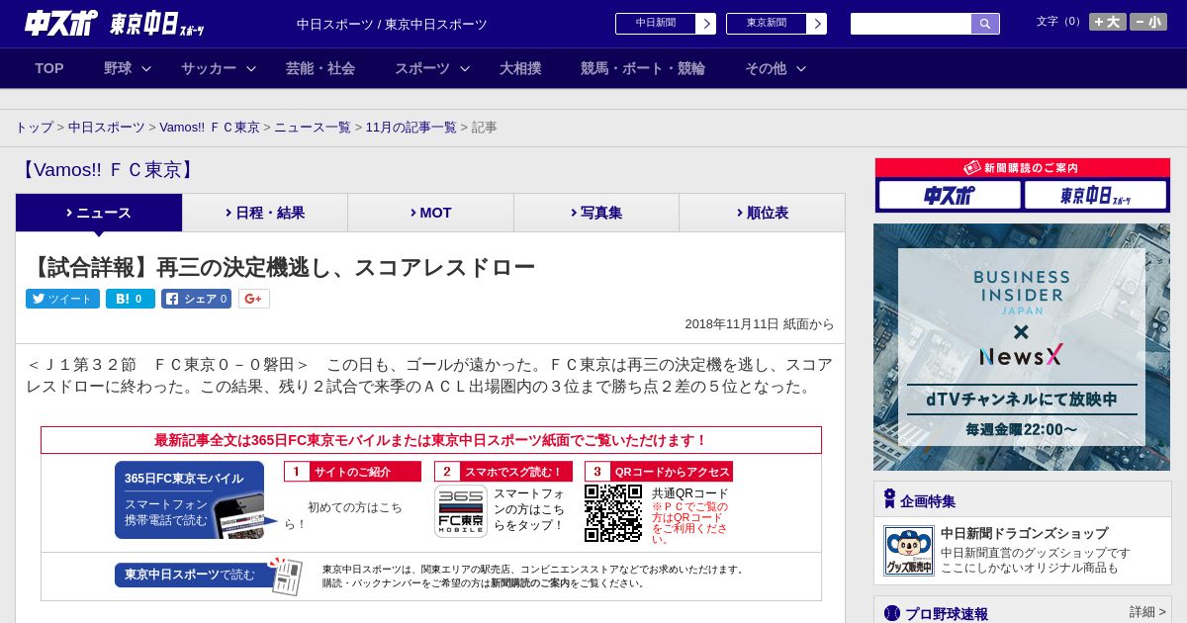Open サイトのご紹介 step 1 heading
The width and height of the screenshot is (1187, 623).
point(352,472)
